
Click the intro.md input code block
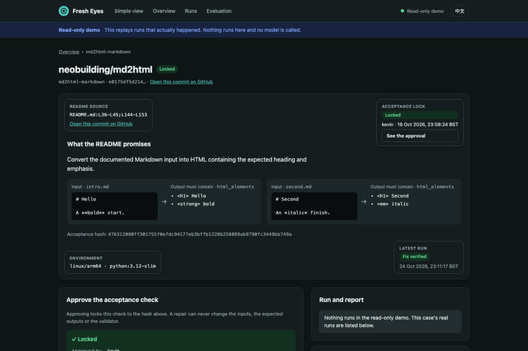pyautogui.click(x=115, y=206)
